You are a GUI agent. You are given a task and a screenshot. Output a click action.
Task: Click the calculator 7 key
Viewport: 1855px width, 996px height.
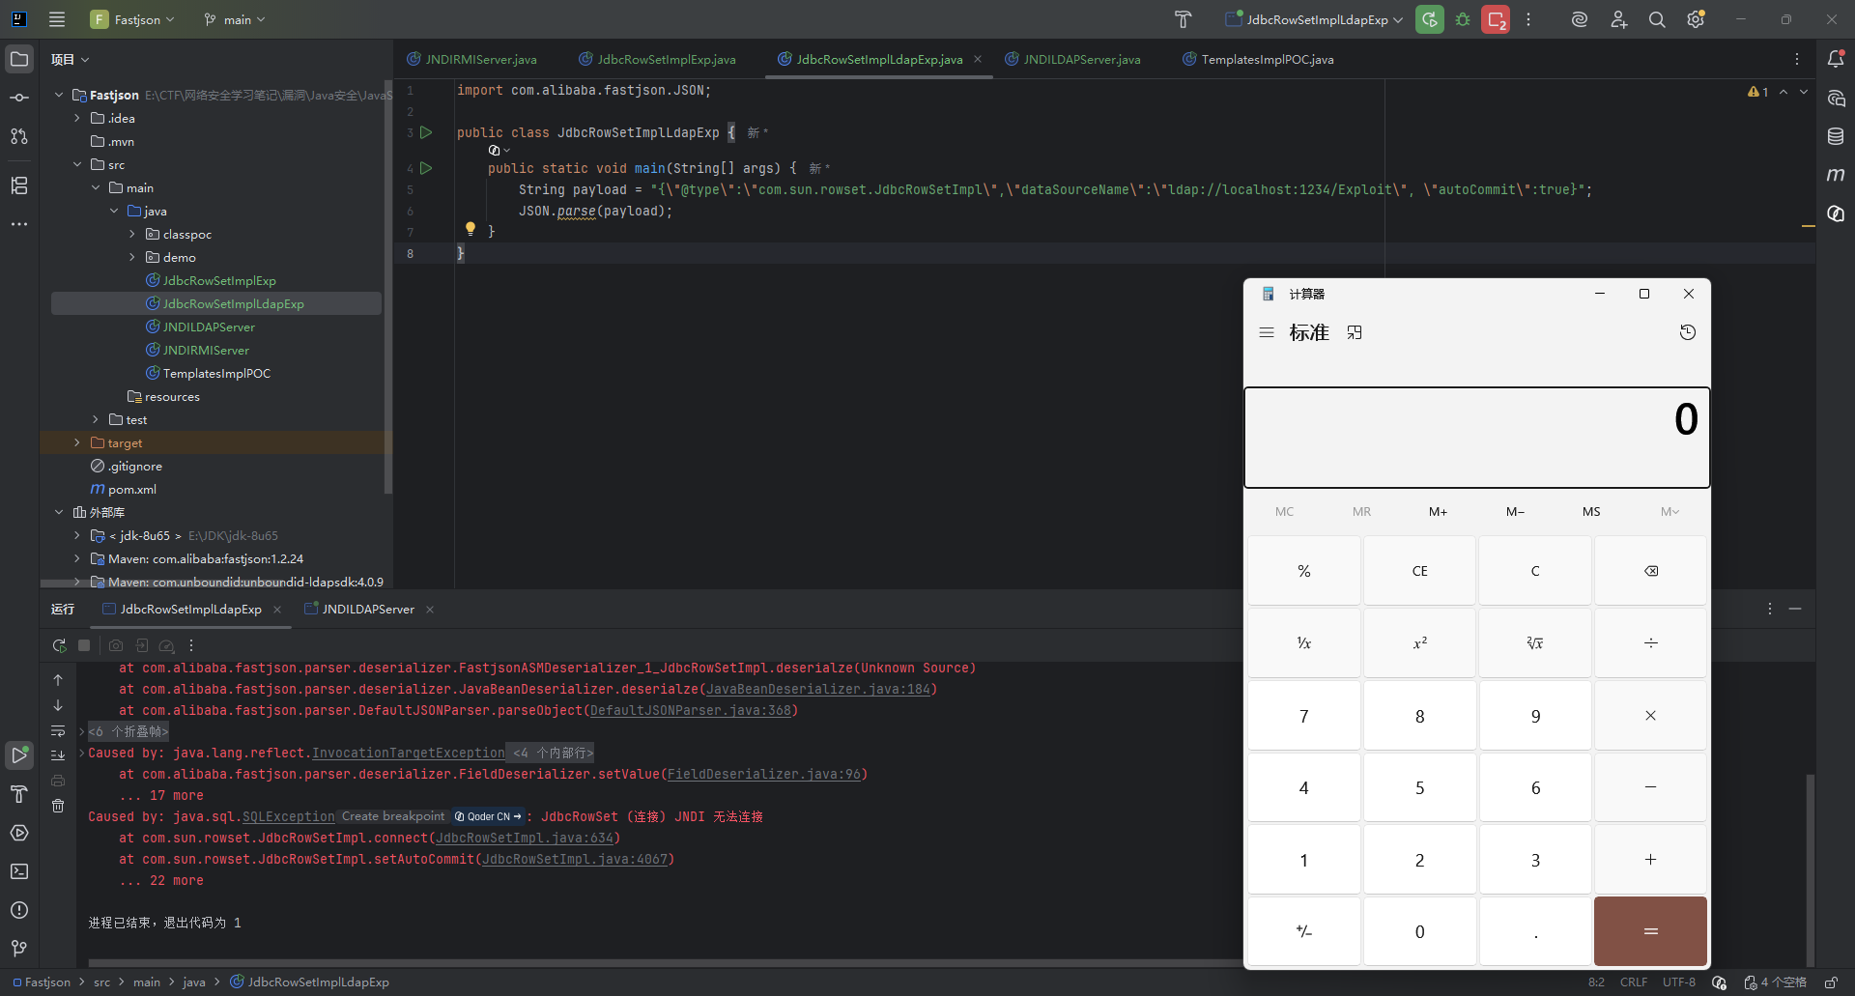pyautogui.click(x=1304, y=716)
